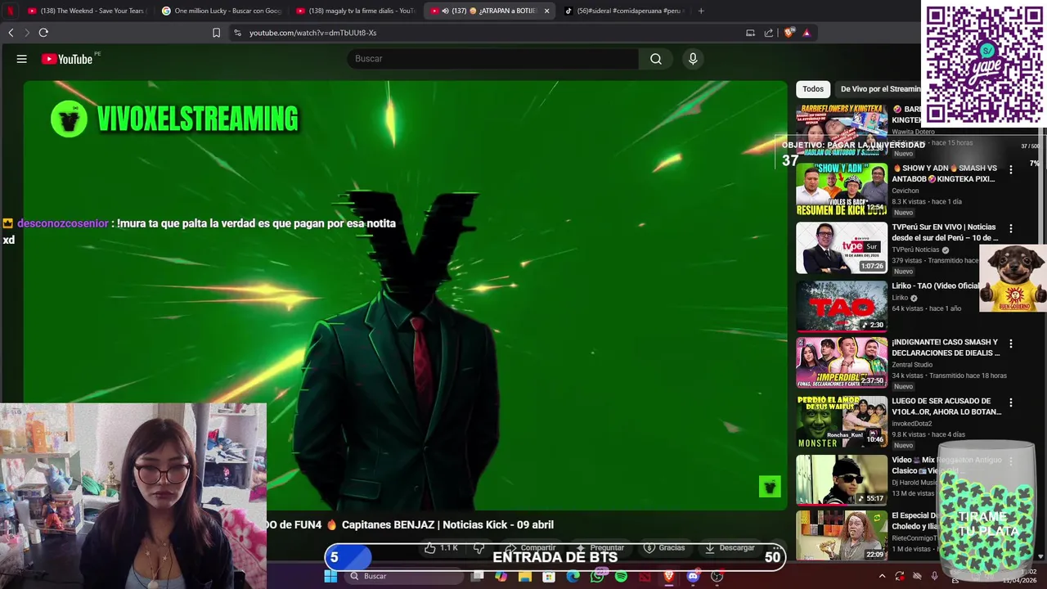Select the De Vivo por el Streaming chip
Image resolution: width=1047 pixels, height=589 pixels.
pos(880,89)
